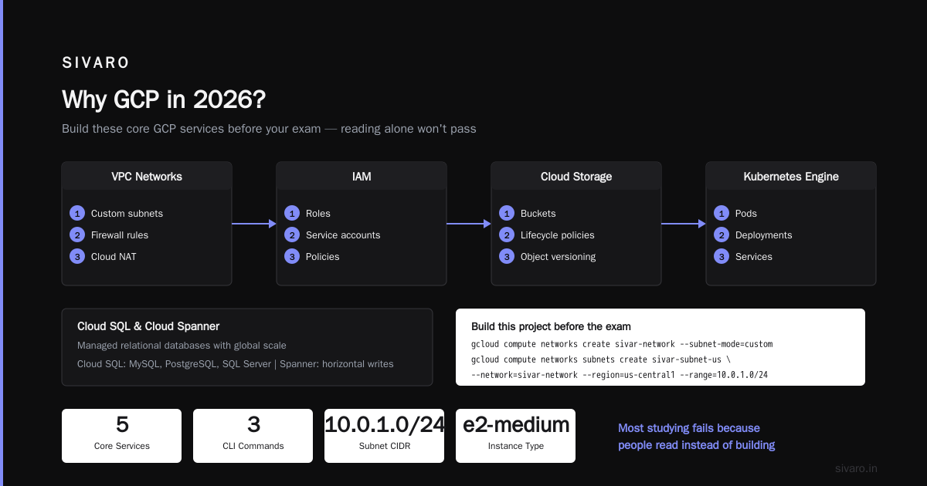The height and width of the screenshot is (486, 927).
Task: Click the "Instance Type" stat label
Action: [x=516, y=446]
